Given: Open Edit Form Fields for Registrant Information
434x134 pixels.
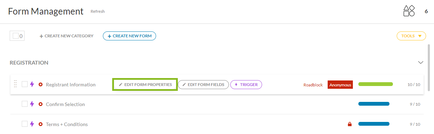Looking at the screenshot, I should coord(203,85).
